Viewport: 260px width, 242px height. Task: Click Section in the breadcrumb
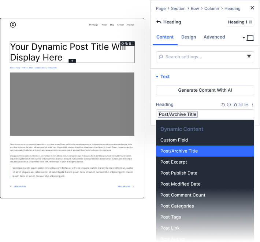coord(178,8)
